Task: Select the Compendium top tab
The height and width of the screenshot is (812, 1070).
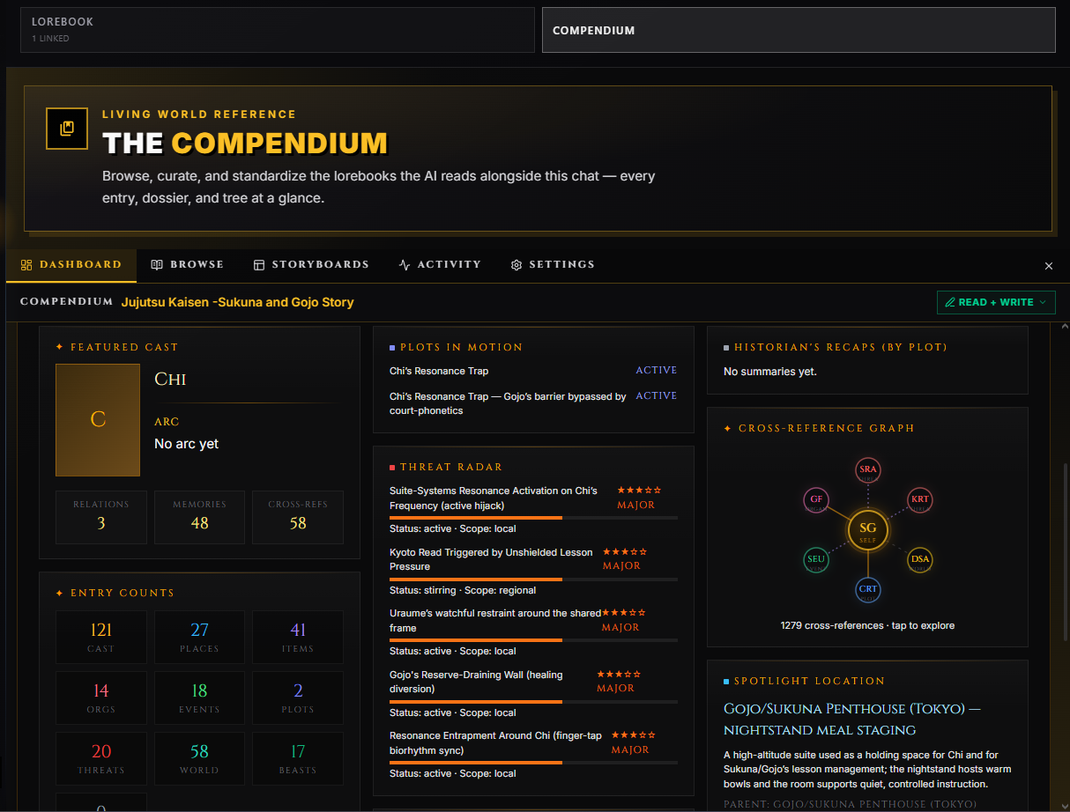Action: [x=799, y=30]
